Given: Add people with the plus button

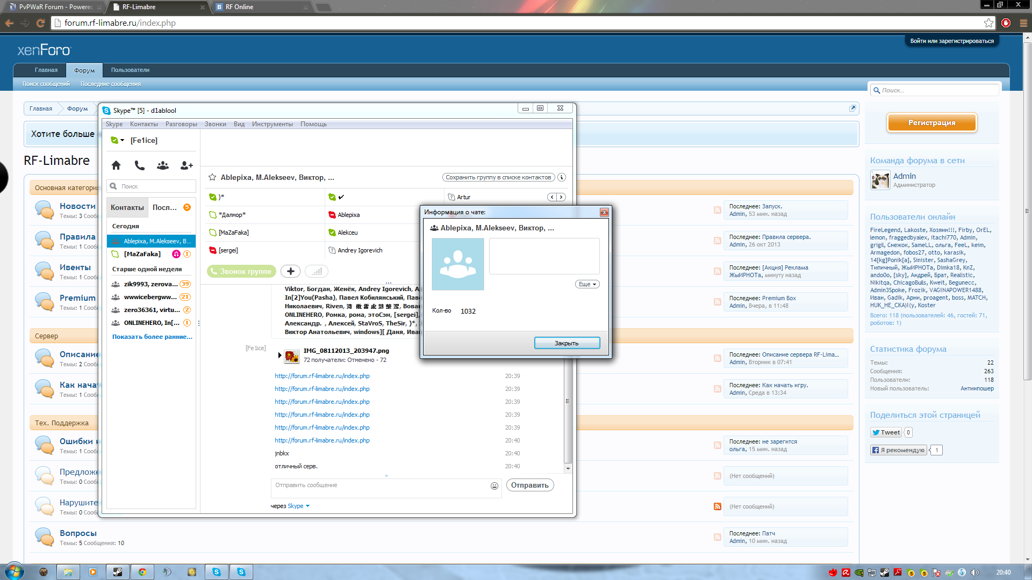Looking at the screenshot, I should click(x=291, y=271).
